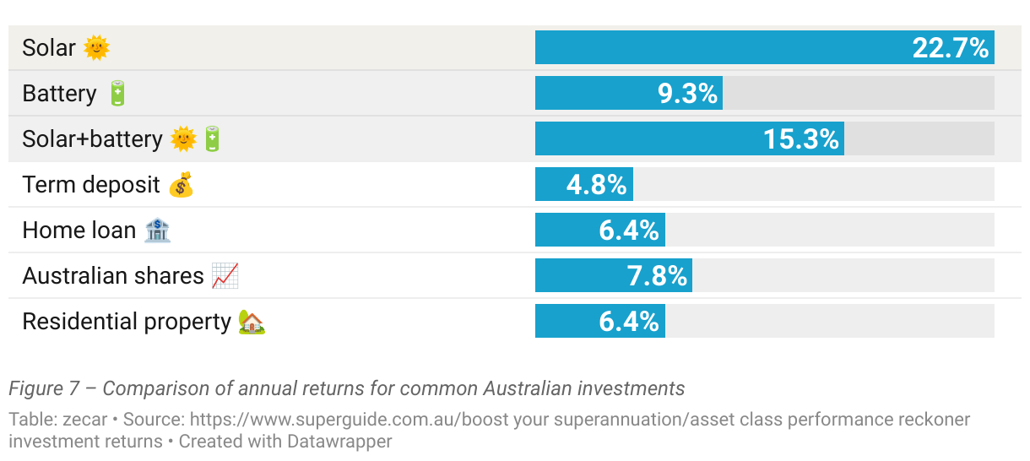Viewport: 1030px width, 461px height.
Task: Click the battery emoji in Solar+battery row
Action: point(212,139)
